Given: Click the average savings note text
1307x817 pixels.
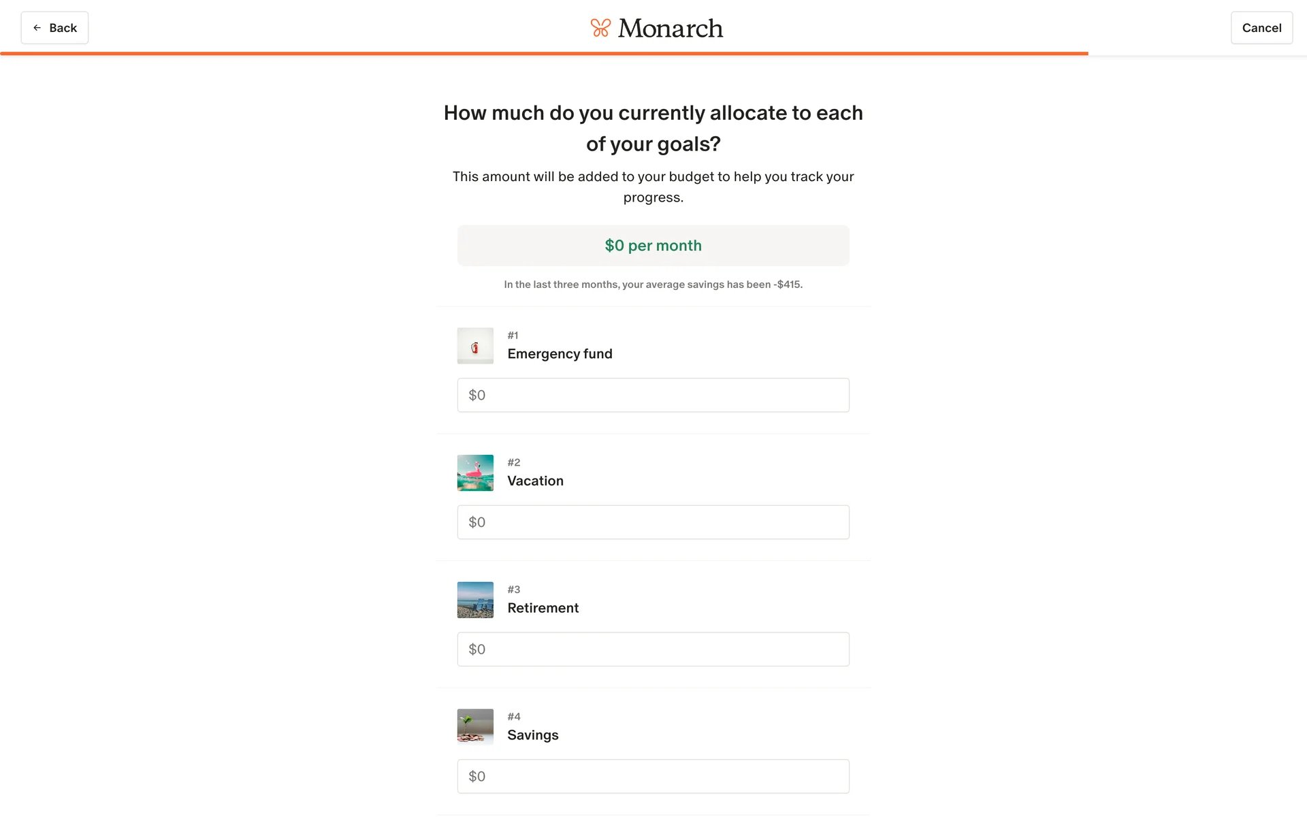Looking at the screenshot, I should point(653,285).
